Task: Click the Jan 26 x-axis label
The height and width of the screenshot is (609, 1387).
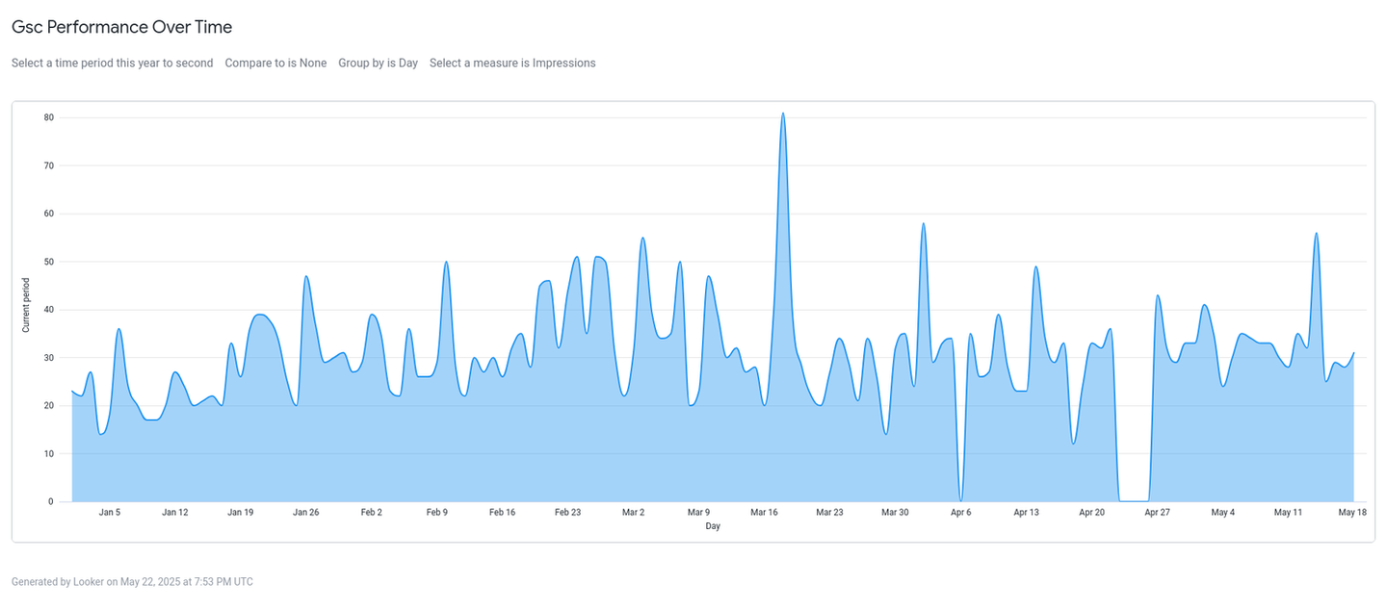Action: click(306, 513)
